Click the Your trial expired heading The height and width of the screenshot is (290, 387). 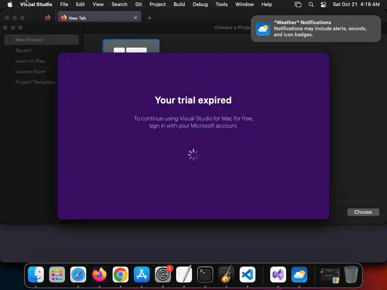pyautogui.click(x=193, y=100)
